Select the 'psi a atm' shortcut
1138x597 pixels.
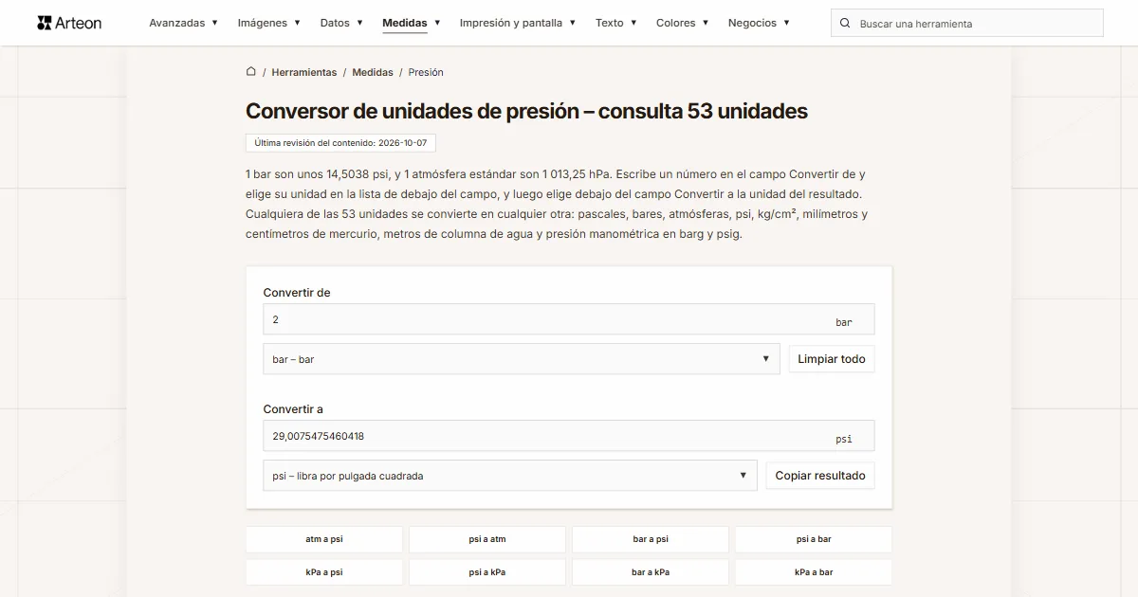click(x=487, y=539)
